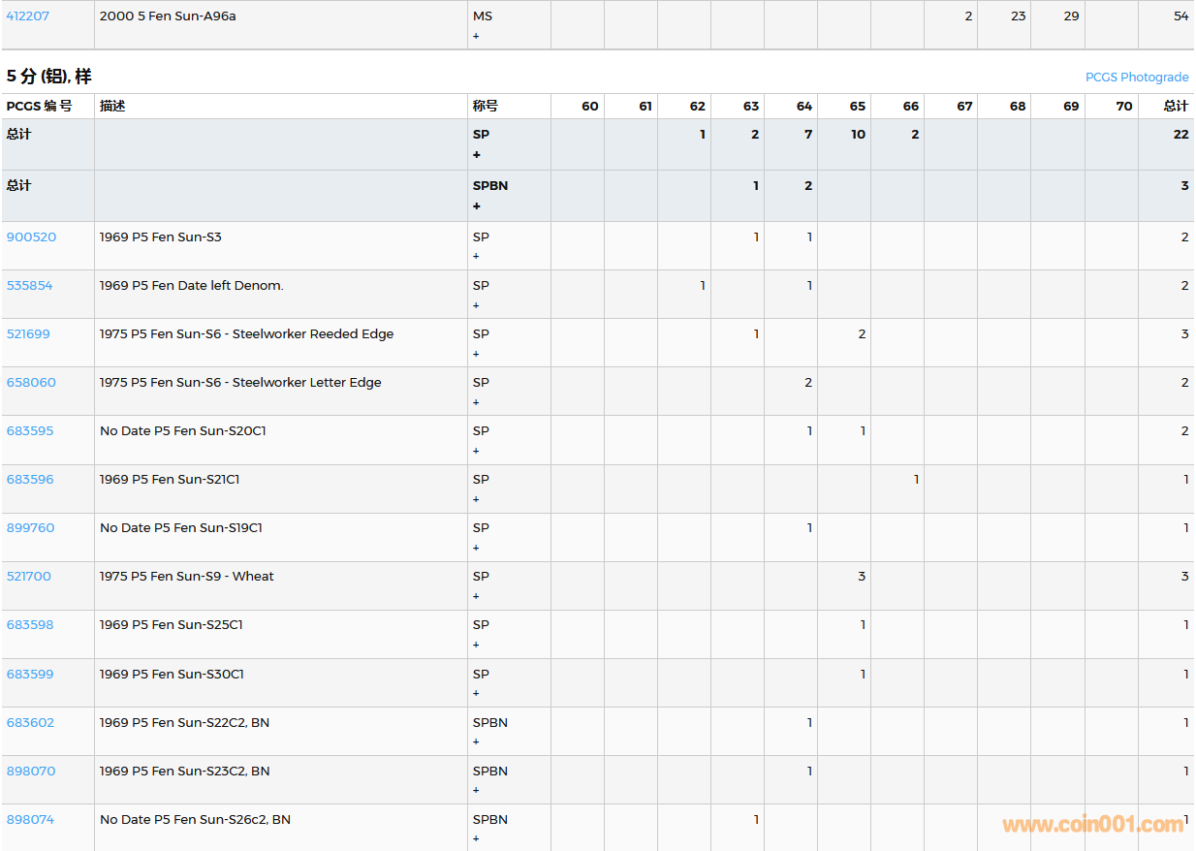Viewport: 1196px width, 851px height.
Task: Open PCGS number 683602 link
Action: pyautogui.click(x=30, y=723)
